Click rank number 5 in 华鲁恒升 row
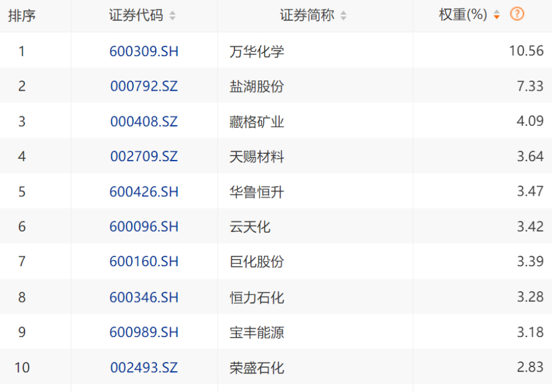 (22, 192)
